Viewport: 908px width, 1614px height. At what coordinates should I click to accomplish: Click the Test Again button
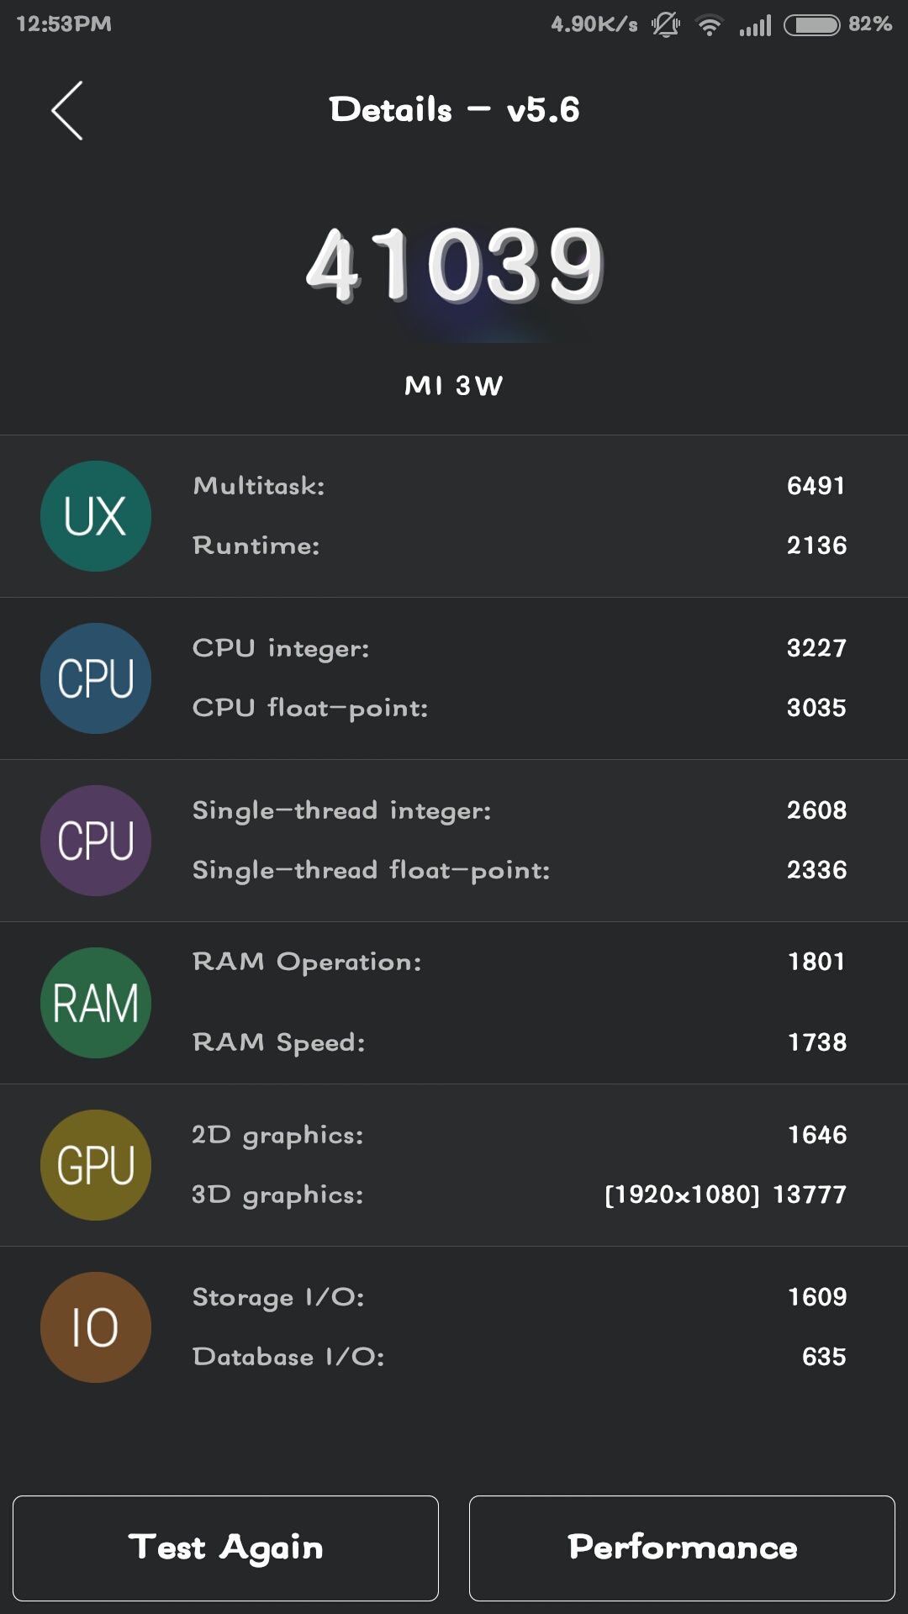[225, 1548]
